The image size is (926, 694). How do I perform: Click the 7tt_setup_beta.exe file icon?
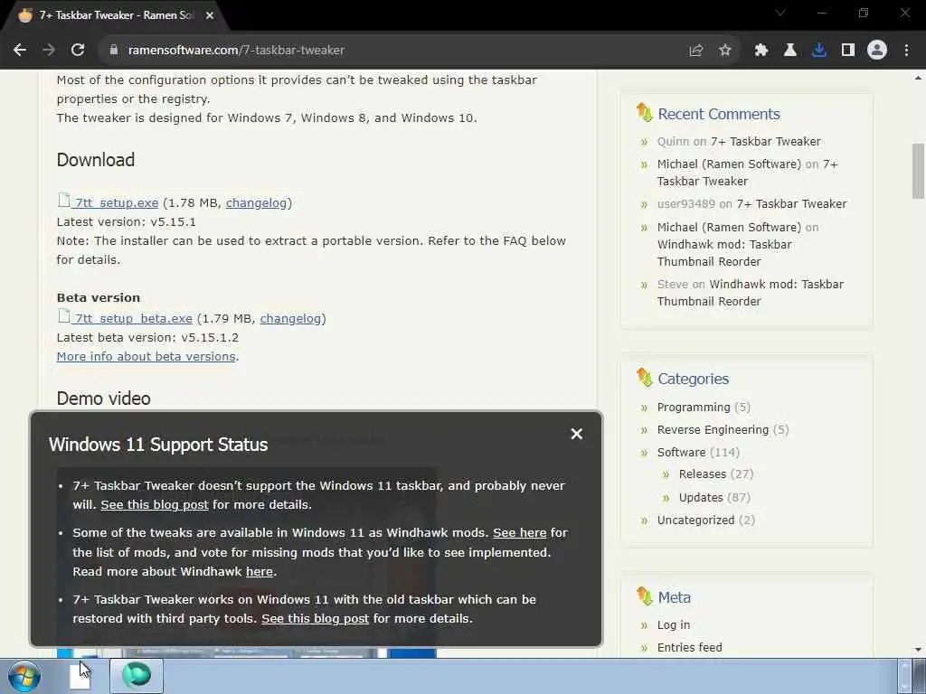click(x=64, y=316)
